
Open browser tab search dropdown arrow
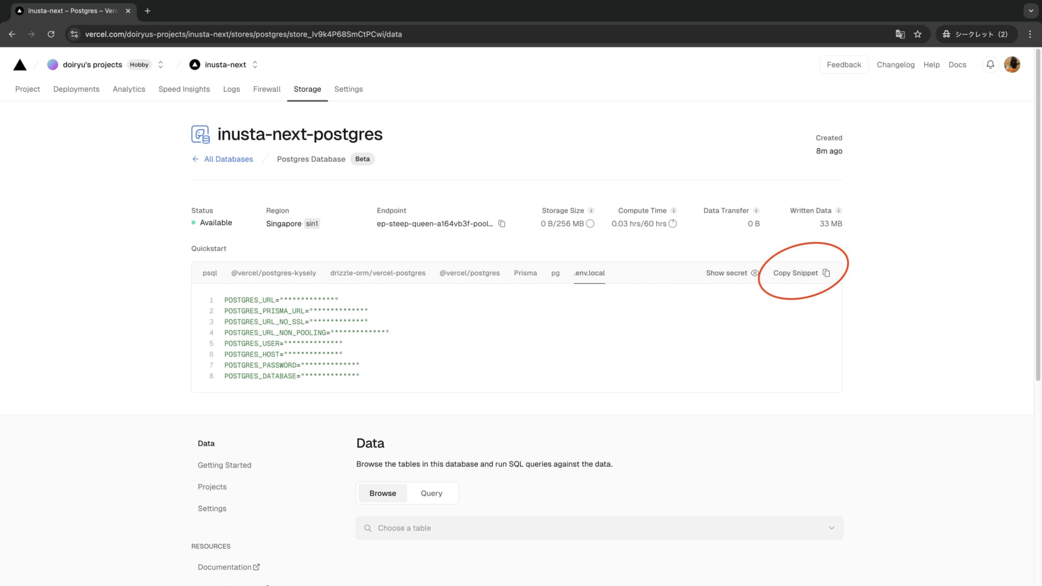tap(1031, 11)
